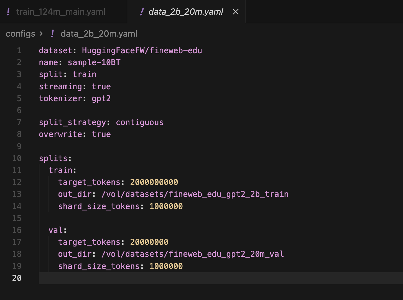Click the 'true' value on the overwrite line
The image size is (403, 300).
[101, 134]
